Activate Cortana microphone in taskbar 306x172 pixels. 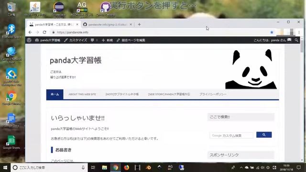(83, 168)
